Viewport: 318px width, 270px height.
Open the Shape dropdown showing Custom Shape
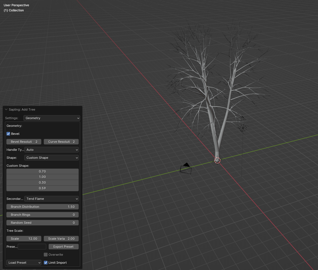point(52,158)
